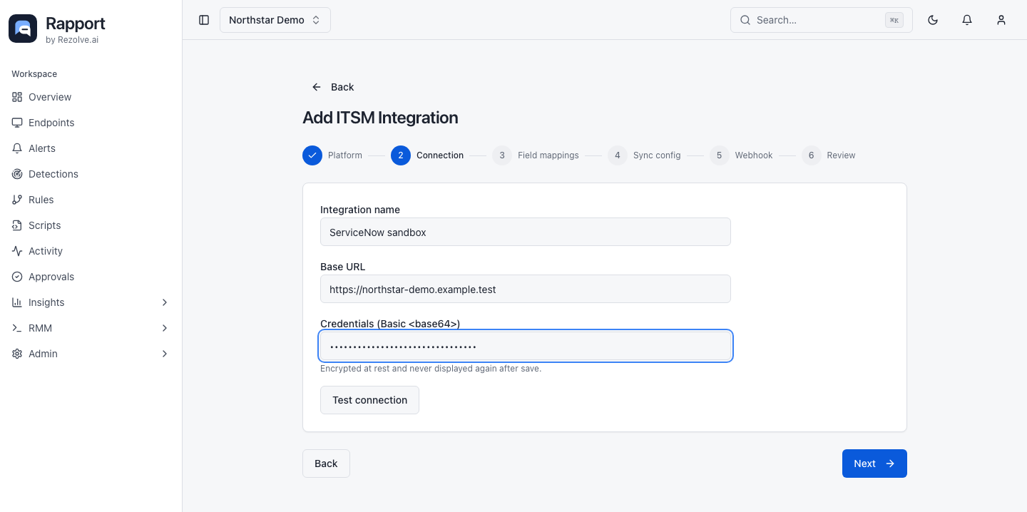
Task: Jump to step 3 Field mappings
Action: [x=536, y=155]
